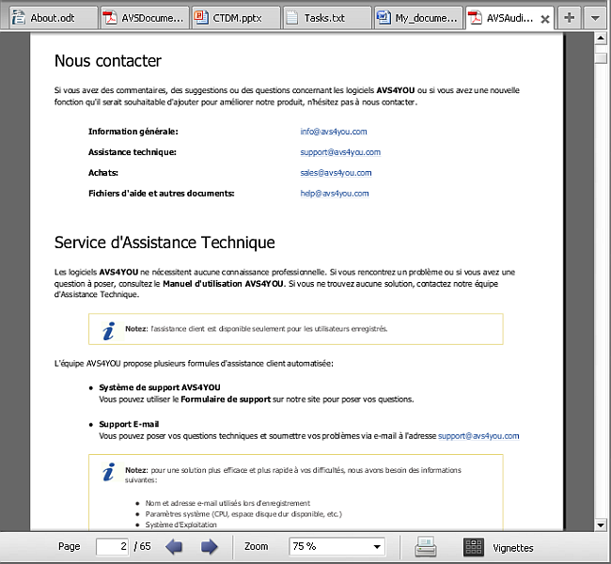Click the page number input field

[112, 546]
